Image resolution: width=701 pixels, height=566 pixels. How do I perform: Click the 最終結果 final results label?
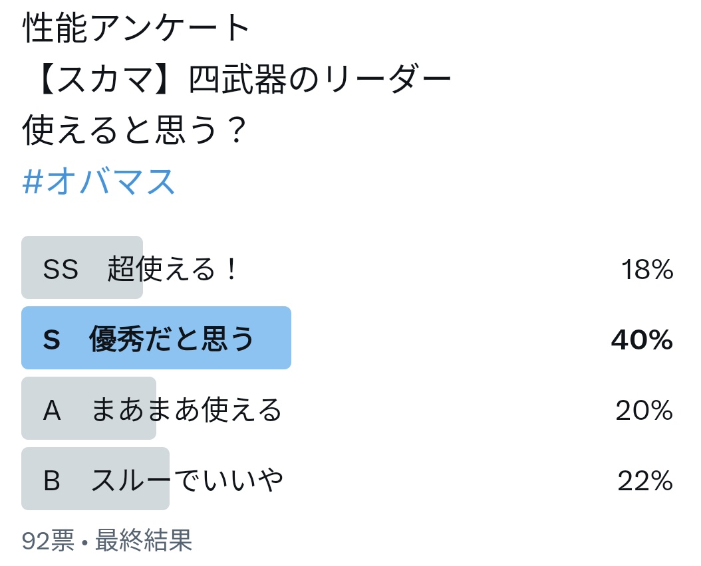pos(144,540)
